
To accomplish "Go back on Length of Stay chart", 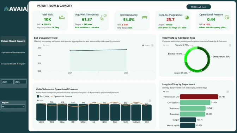I will [x=166, y=91].
